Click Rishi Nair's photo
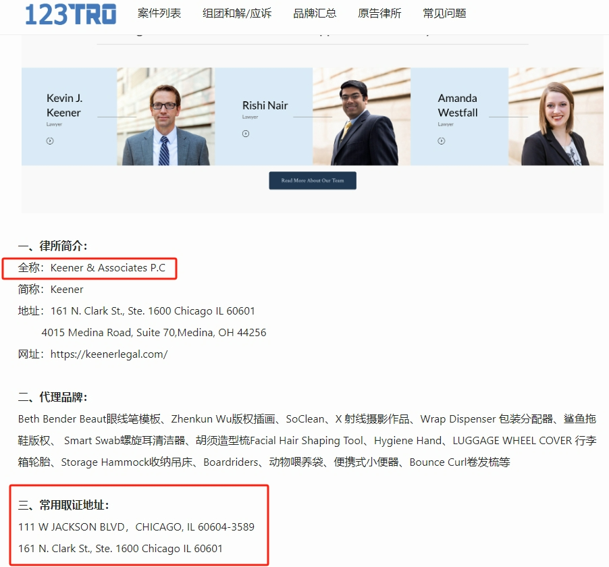Screen dimensions: 609x567 [x=362, y=117]
